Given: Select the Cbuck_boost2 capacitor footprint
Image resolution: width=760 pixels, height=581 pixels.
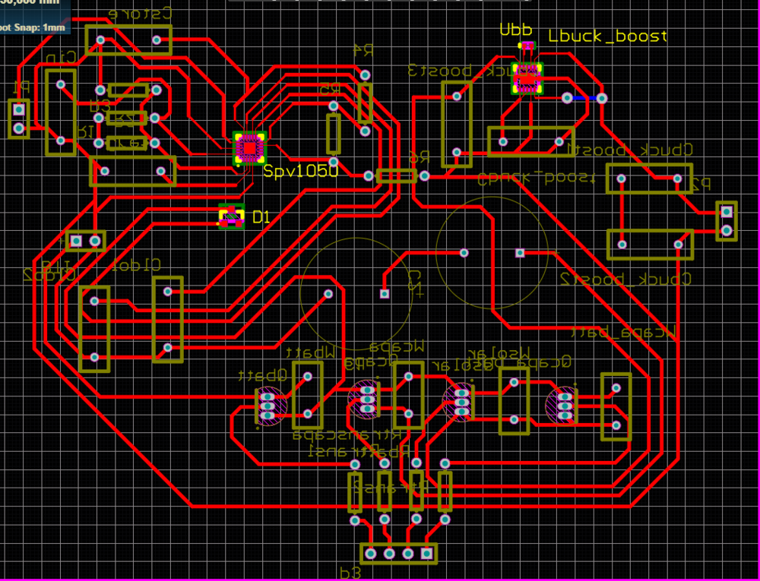Looking at the screenshot, I should point(650,245).
